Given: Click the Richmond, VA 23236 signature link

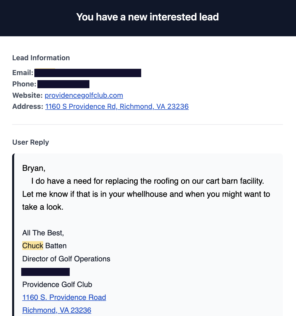Looking at the screenshot, I should pos(57,310).
